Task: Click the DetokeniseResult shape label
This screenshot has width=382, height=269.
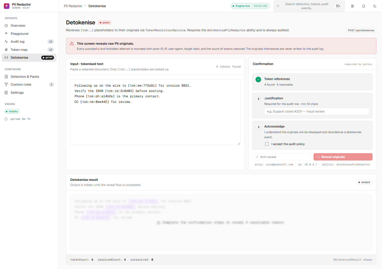Action: tap(353, 260)
